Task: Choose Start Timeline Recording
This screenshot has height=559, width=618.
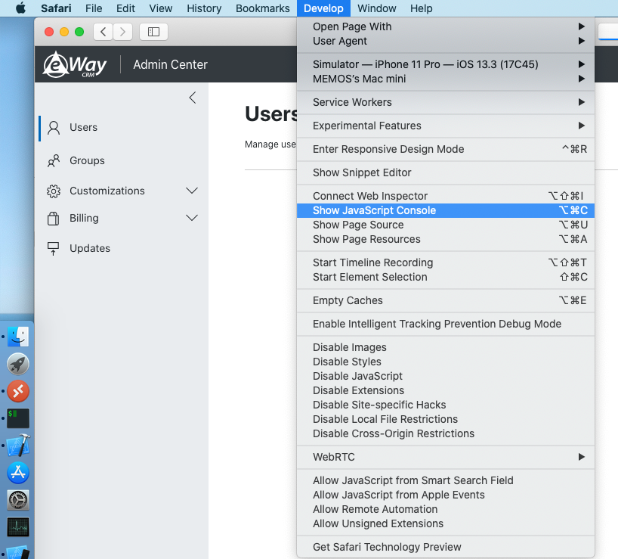Action: coord(446,262)
